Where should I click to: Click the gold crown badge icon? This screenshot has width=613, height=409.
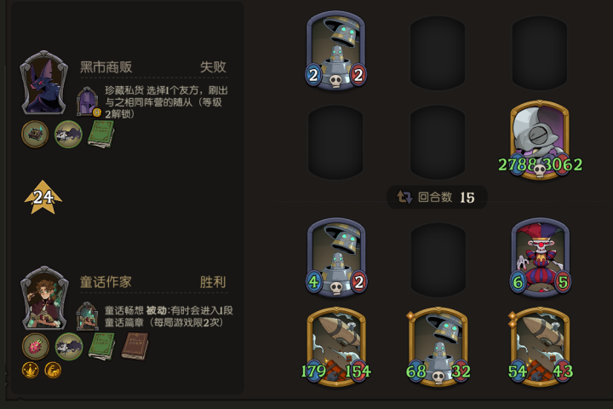30,371
